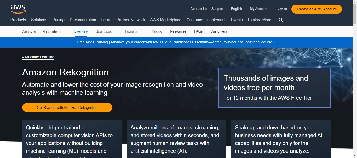
Task: Click 'Automate and lower the cost' subtitle
Action: [112, 89]
